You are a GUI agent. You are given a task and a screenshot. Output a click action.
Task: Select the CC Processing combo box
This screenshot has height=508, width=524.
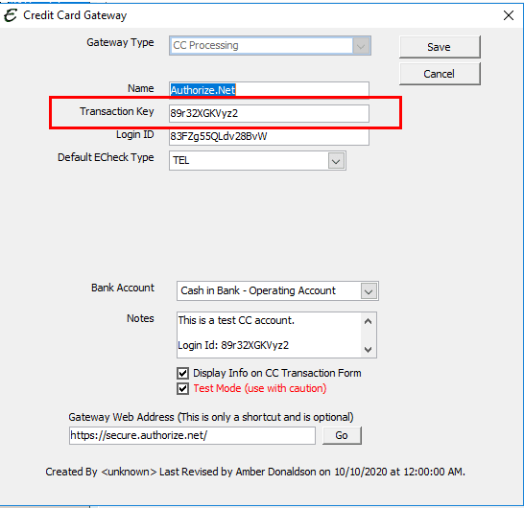(x=270, y=46)
